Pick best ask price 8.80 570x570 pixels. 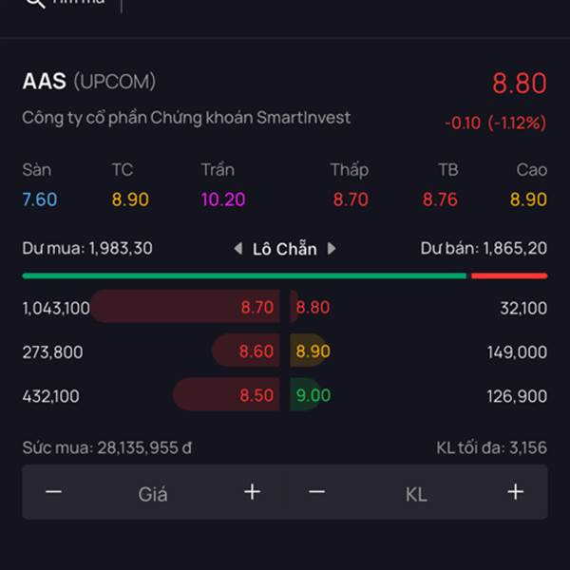pos(313,308)
